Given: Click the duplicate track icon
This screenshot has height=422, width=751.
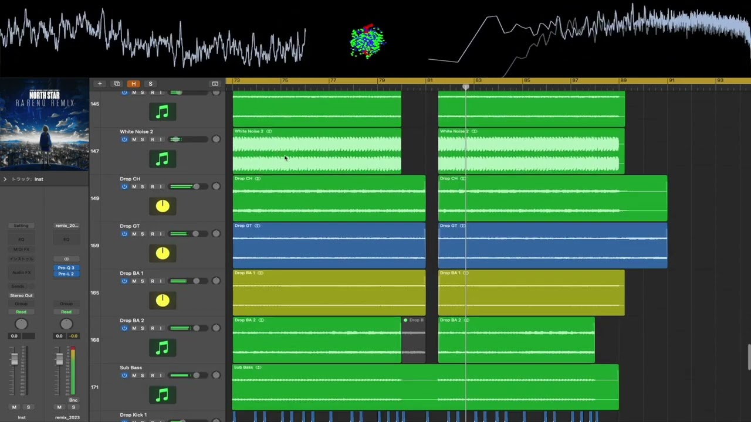Looking at the screenshot, I should 117,84.
